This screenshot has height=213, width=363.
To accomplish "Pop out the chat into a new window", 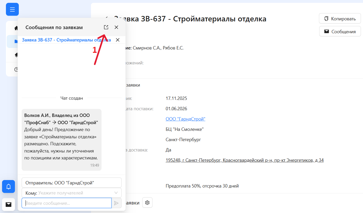I will click(106, 27).
